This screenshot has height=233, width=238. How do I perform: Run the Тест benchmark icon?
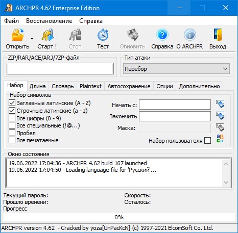(103, 39)
